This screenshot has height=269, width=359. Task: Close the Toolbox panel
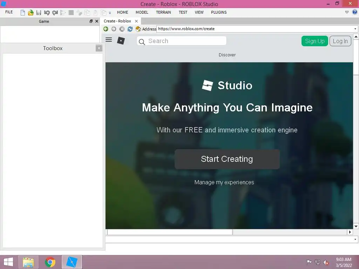tap(99, 48)
